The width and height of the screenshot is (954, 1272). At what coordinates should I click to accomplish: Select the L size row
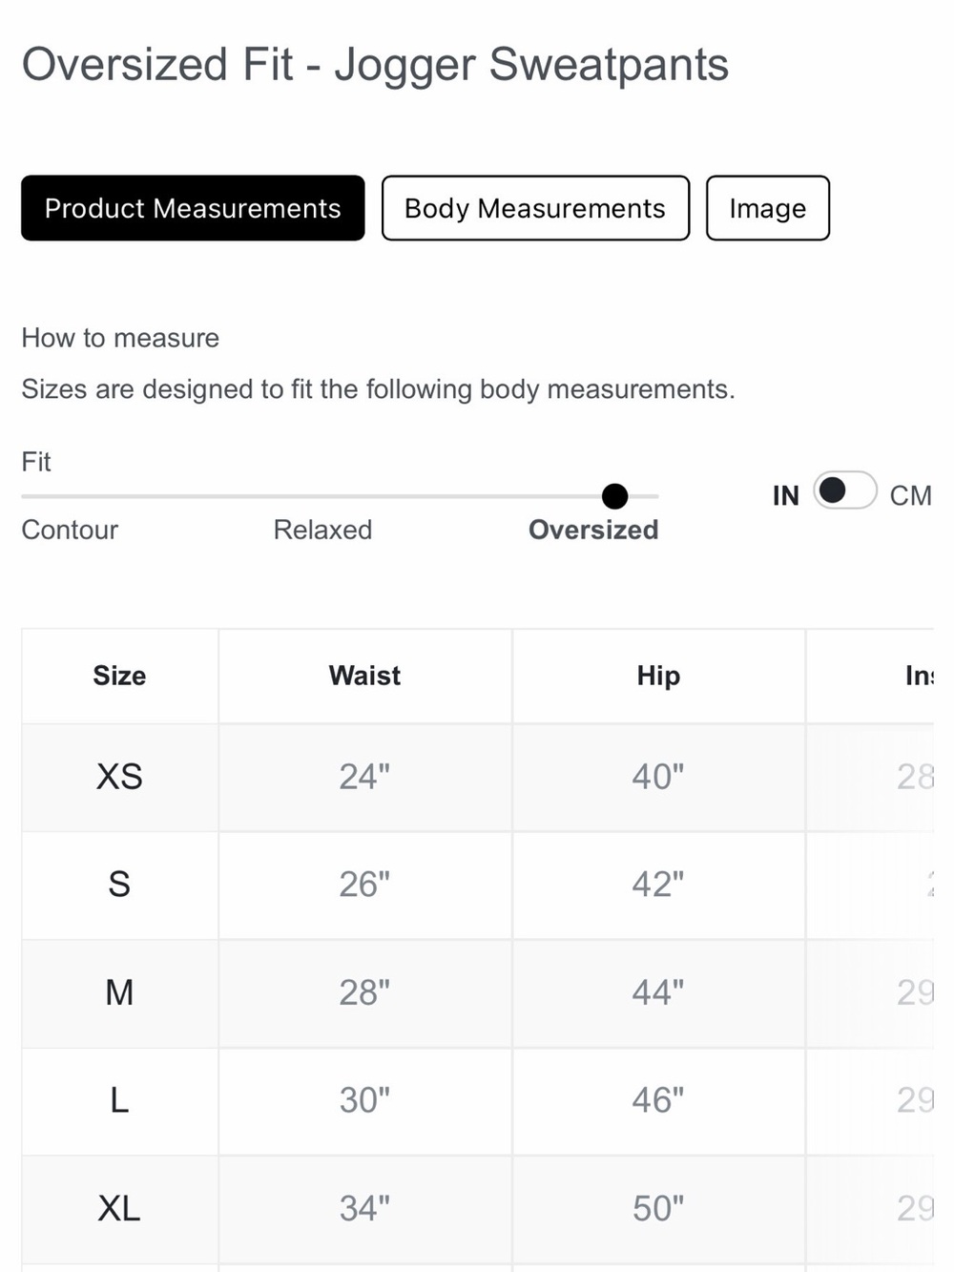pyautogui.click(x=477, y=1101)
